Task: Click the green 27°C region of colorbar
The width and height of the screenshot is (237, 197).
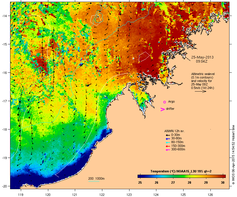Action: pyautogui.click(x=173, y=176)
